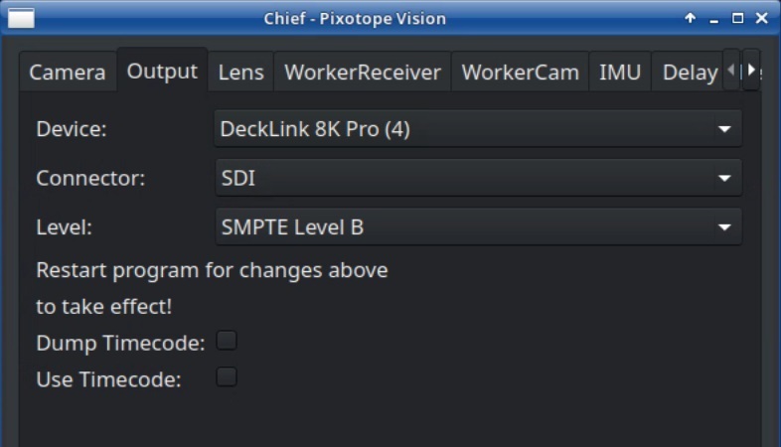Open the window menu icon in title bar
The image size is (781, 447).
[21, 18]
